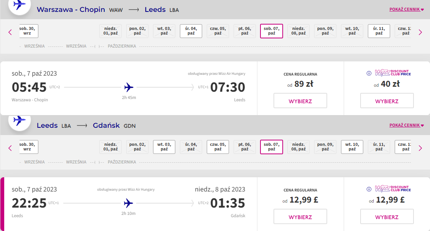Expand POKAŻ CENNIK for Leeds to Gdańsk

point(407,125)
